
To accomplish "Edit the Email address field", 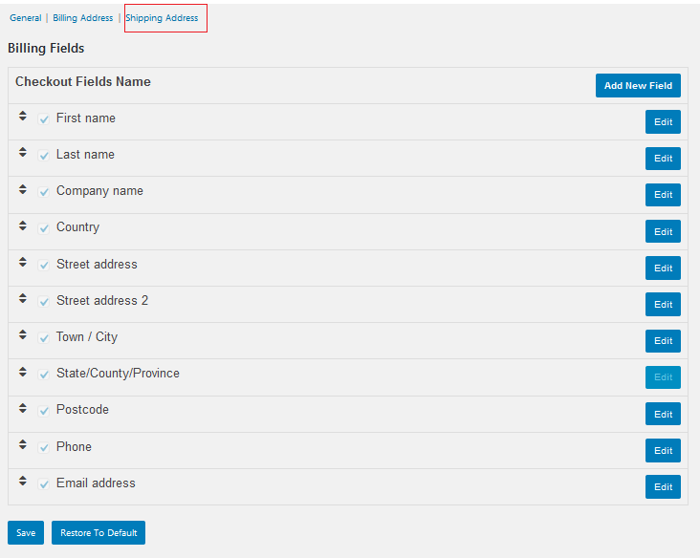I will (663, 486).
